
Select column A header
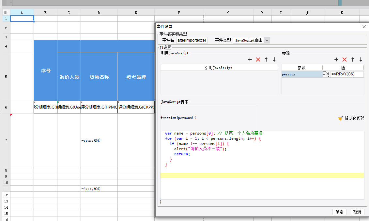(x=22, y=13)
